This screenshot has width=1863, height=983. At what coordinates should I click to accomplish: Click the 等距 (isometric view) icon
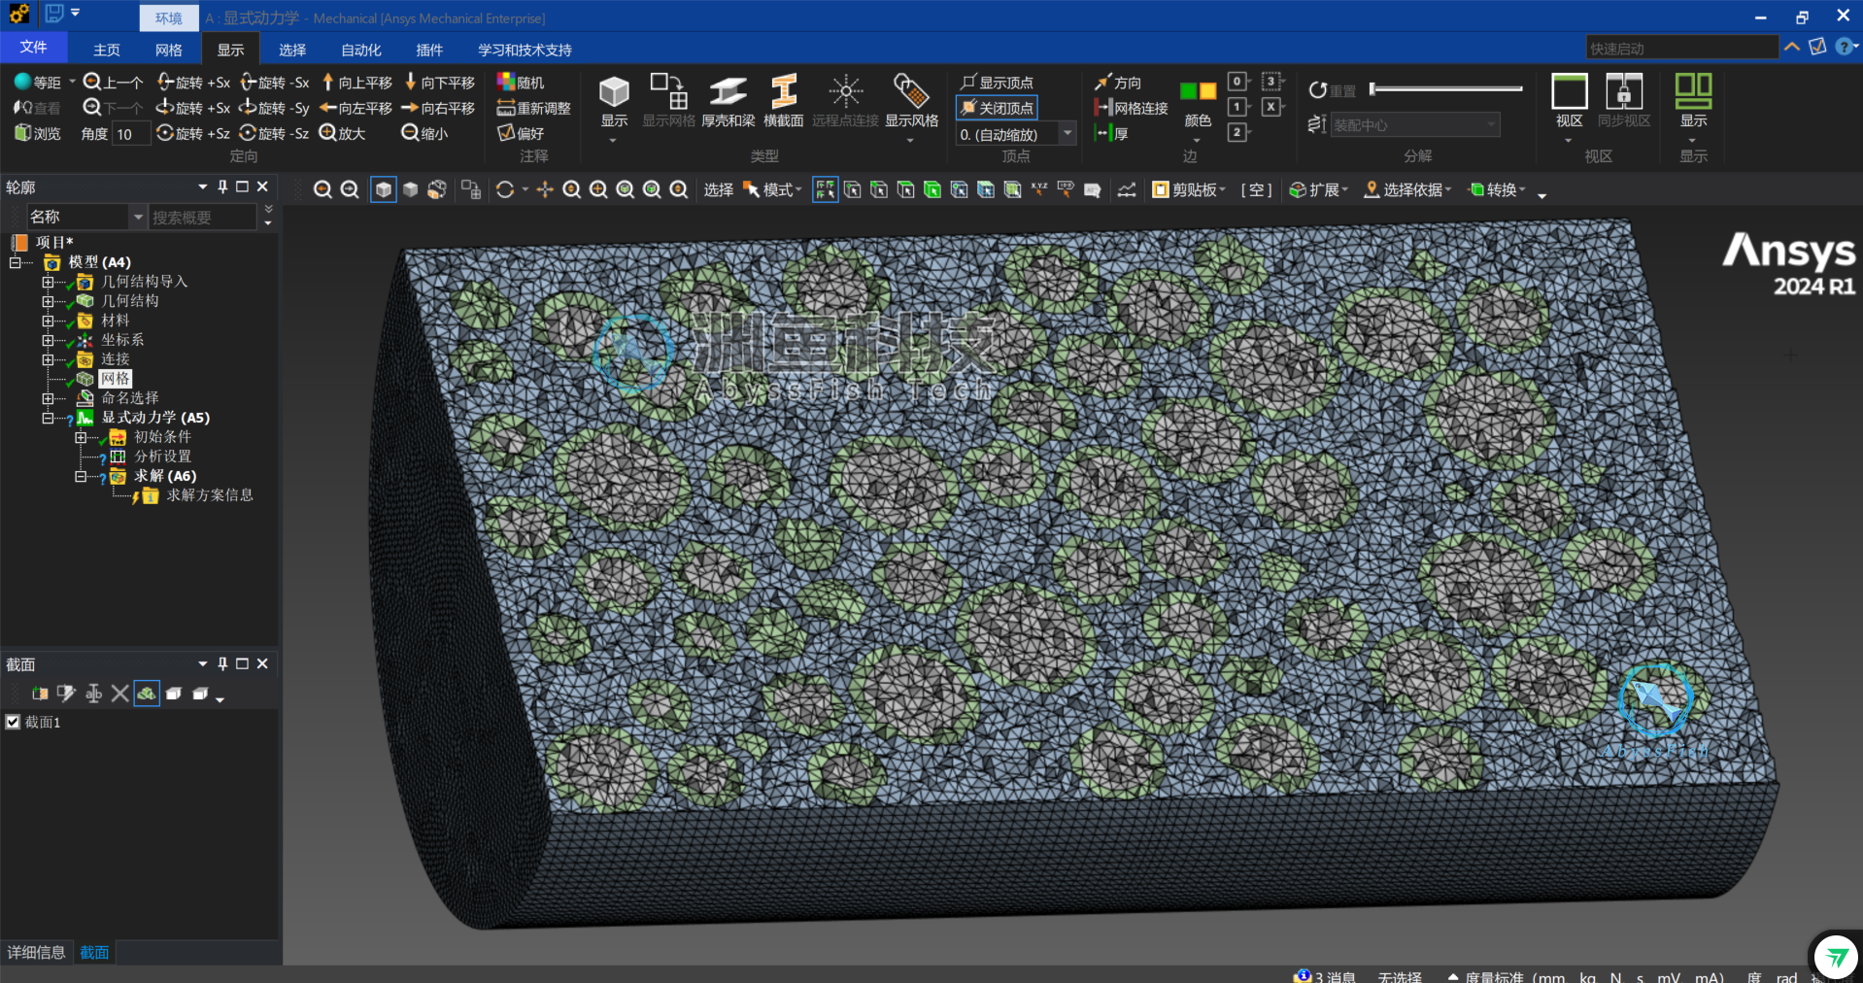pyautogui.click(x=23, y=82)
